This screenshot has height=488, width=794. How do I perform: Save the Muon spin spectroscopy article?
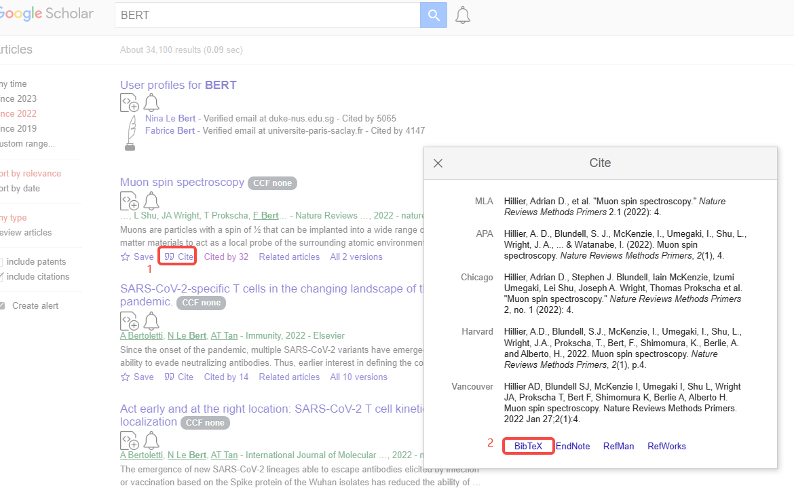coord(137,257)
